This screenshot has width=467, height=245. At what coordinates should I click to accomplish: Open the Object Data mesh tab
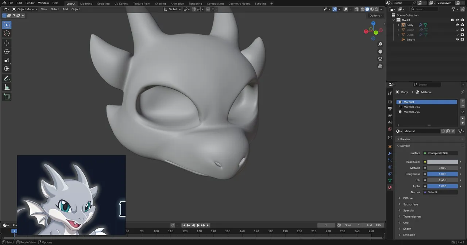pos(390,180)
